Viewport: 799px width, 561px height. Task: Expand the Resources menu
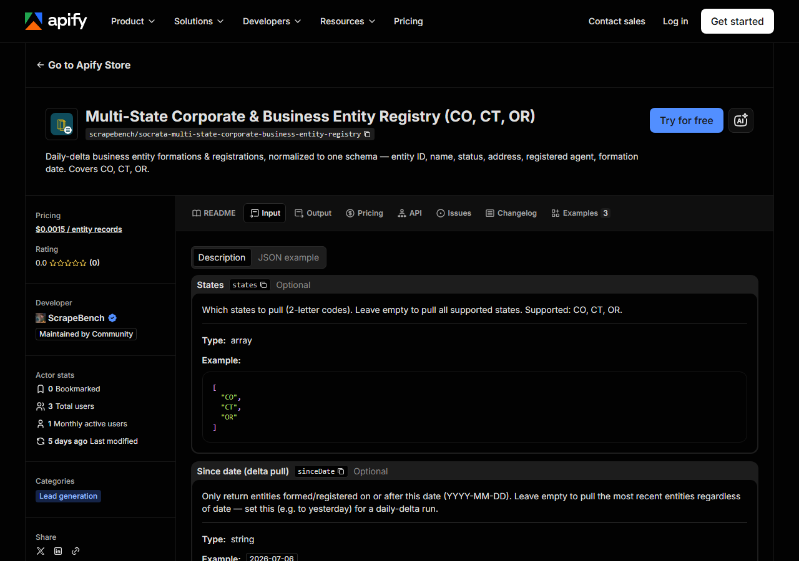click(x=348, y=21)
